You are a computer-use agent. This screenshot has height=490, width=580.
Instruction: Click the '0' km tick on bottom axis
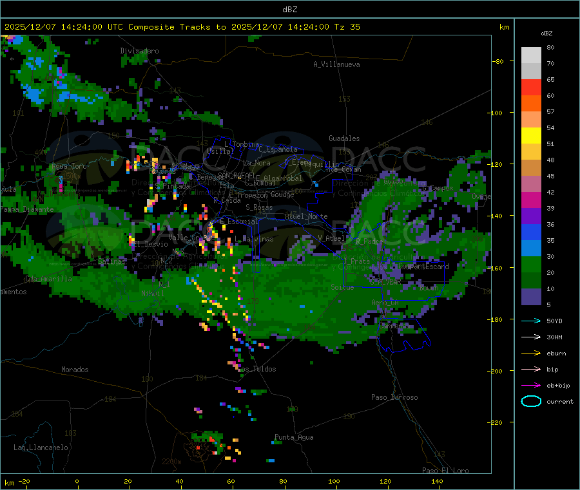pyautogui.click(x=77, y=481)
